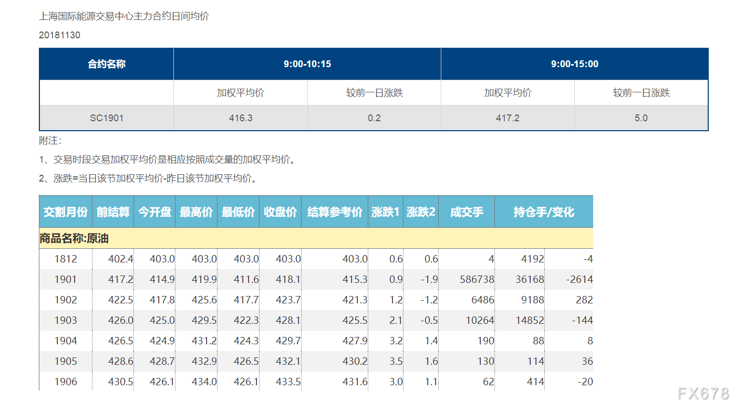The height and width of the screenshot is (412, 745).
Task: Click the 结算参考价 column header
Action: pyautogui.click(x=335, y=212)
